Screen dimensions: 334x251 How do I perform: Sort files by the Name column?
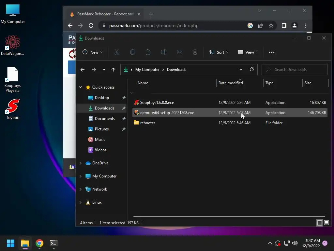(x=174, y=83)
